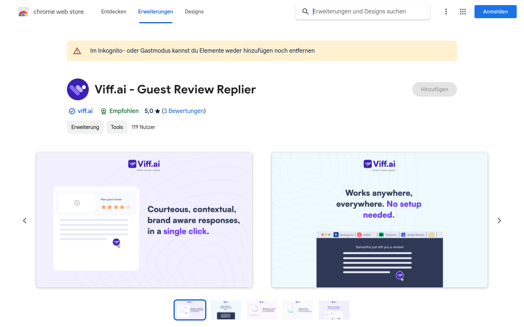Select the first carousel thumbnail
Image resolution: width=524 pixels, height=327 pixels.
(190, 310)
